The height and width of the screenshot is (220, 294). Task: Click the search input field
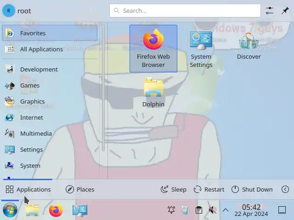185,11
